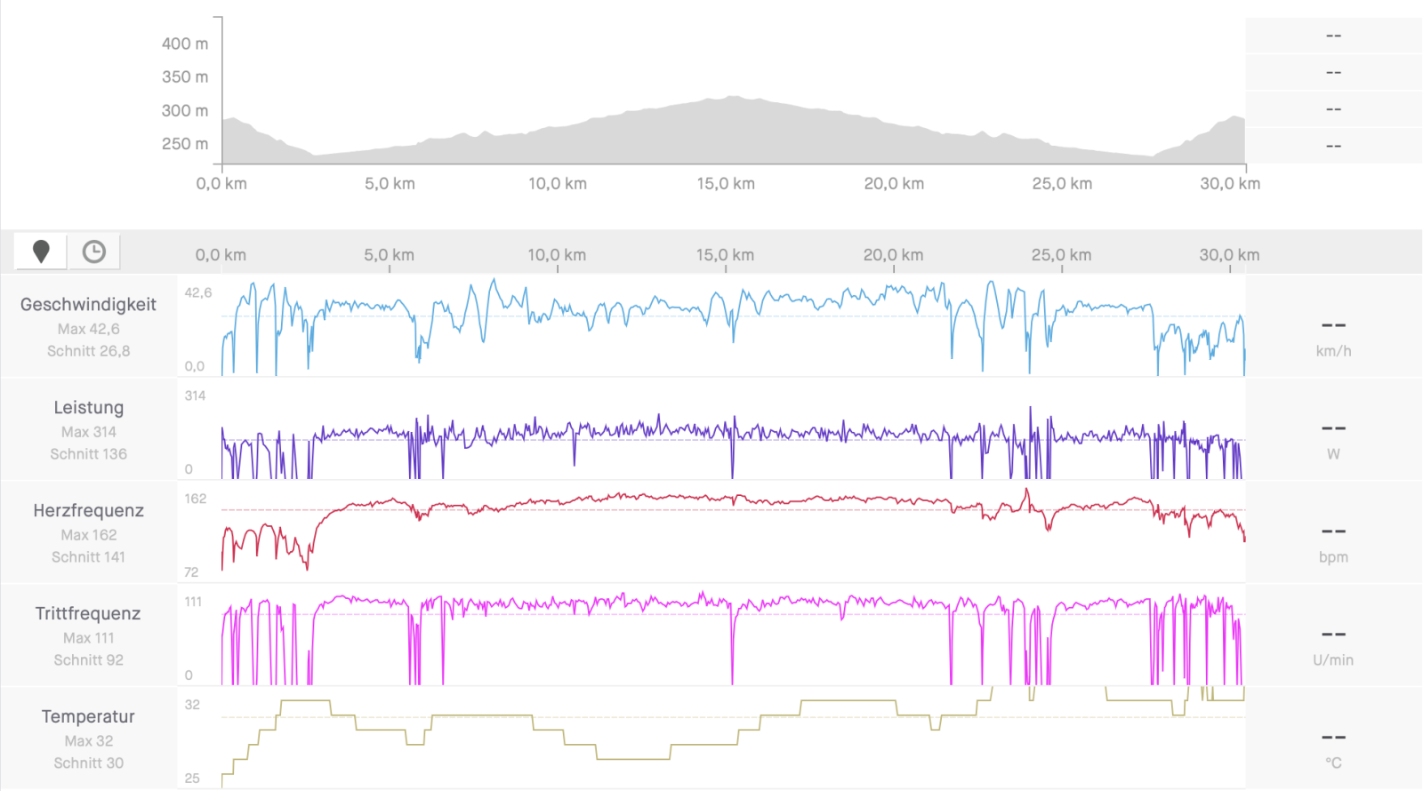Switch the x-axis to distance via the pin icon

click(41, 252)
